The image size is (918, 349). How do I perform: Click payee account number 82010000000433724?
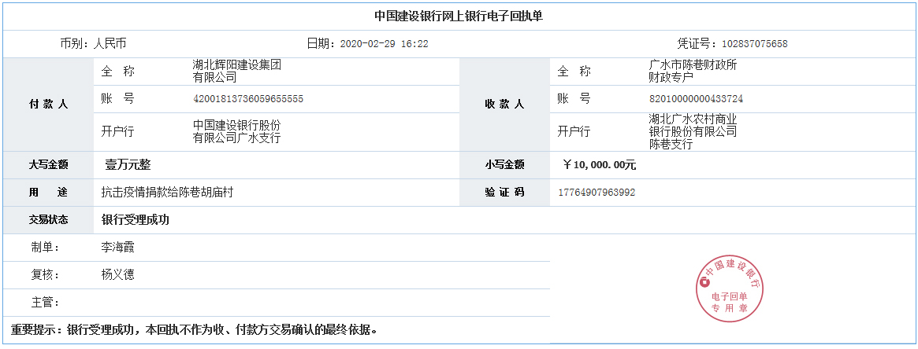tap(696, 99)
